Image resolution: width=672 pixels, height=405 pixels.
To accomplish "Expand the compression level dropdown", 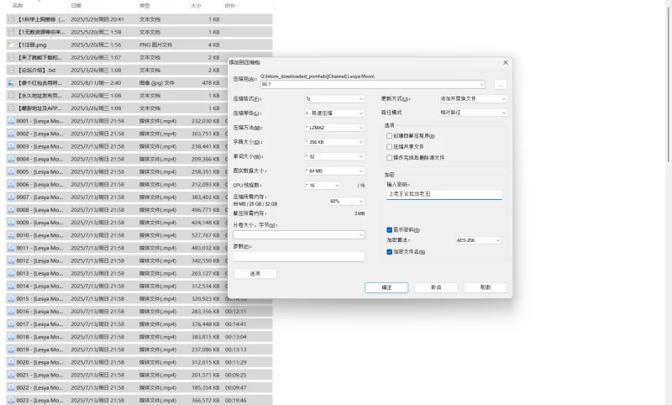I will tap(334, 113).
